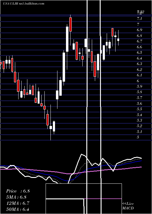Select the 6.5 price axis label
152x214 pixels.
click(x=140, y=53)
